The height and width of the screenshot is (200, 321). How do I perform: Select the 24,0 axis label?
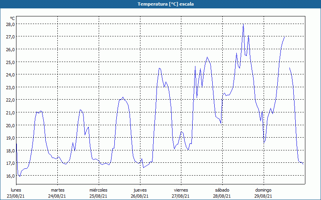pos(11,75)
